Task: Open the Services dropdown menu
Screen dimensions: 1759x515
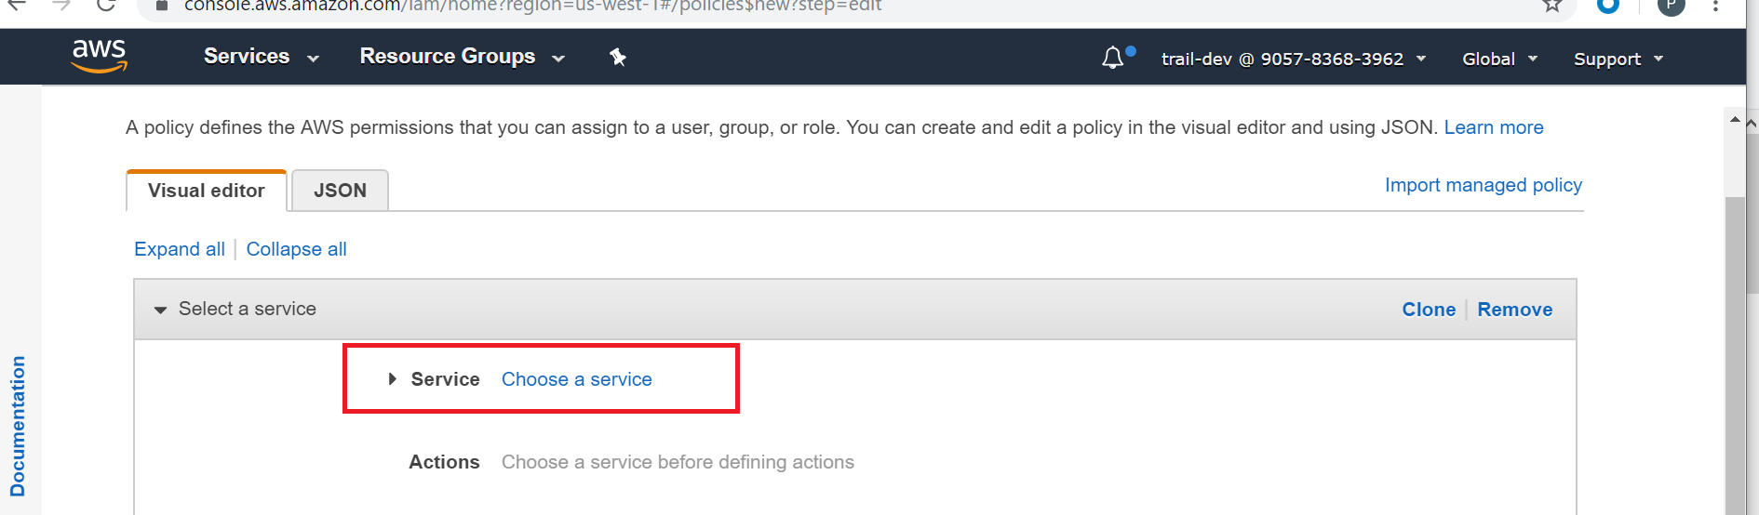Action: (x=261, y=57)
